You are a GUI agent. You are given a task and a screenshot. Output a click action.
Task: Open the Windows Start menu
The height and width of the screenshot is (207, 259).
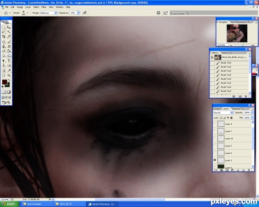[x=9, y=204]
